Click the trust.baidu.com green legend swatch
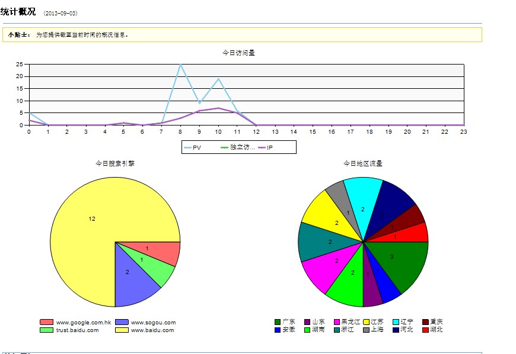Viewport: 516px width, 354px height. 46,330
